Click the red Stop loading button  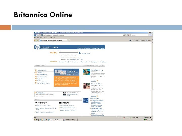129,35
